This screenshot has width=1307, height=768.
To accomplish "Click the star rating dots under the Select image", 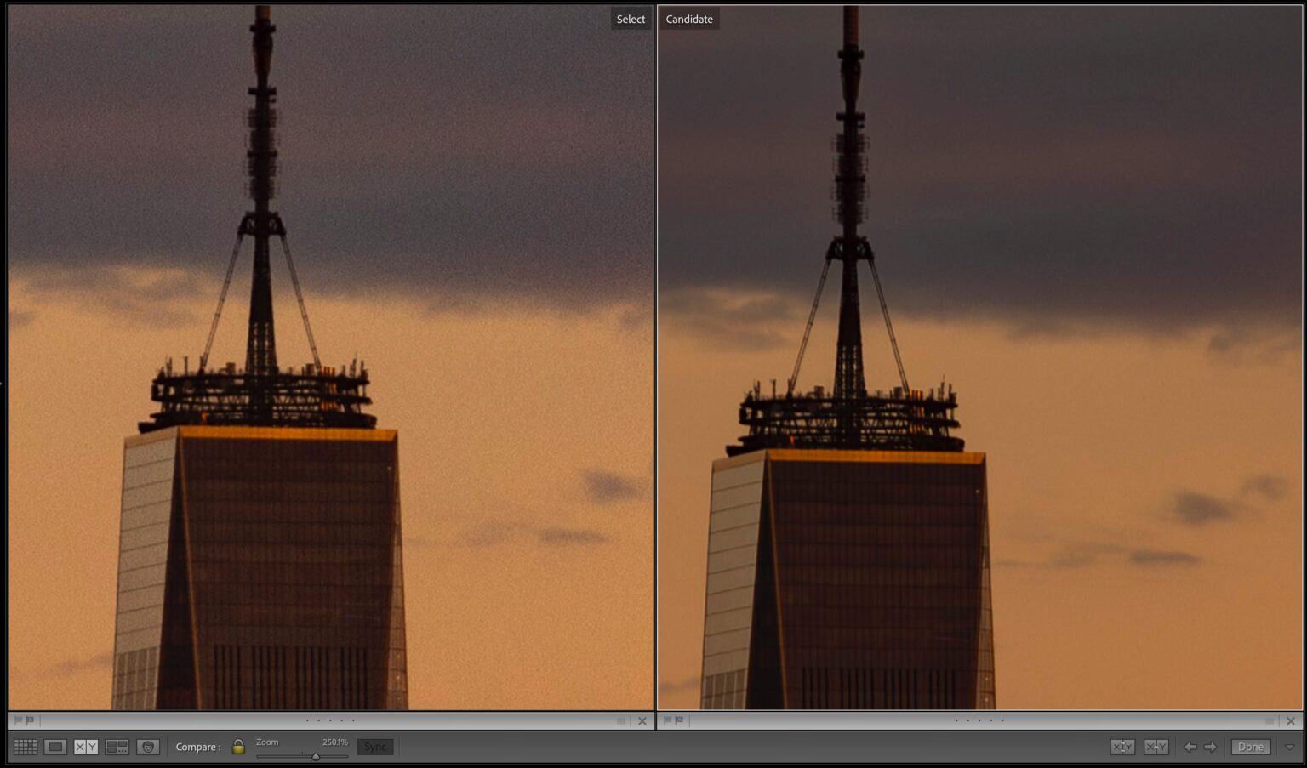I will coord(330,720).
